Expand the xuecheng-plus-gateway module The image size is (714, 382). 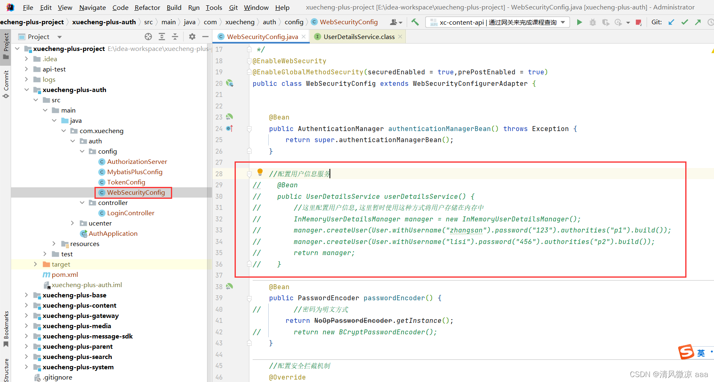[27, 315]
